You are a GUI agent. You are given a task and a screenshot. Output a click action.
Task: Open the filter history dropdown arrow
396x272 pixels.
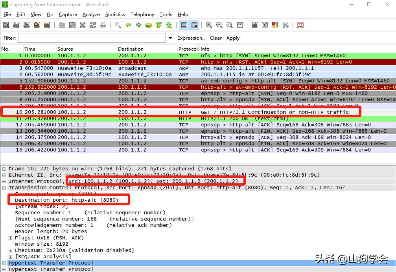[170, 38]
